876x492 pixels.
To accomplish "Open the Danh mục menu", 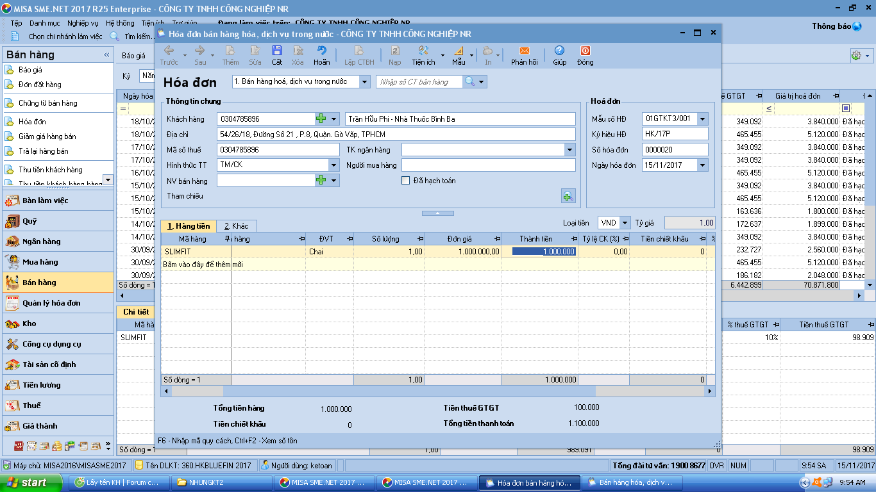I will tap(45, 23).
